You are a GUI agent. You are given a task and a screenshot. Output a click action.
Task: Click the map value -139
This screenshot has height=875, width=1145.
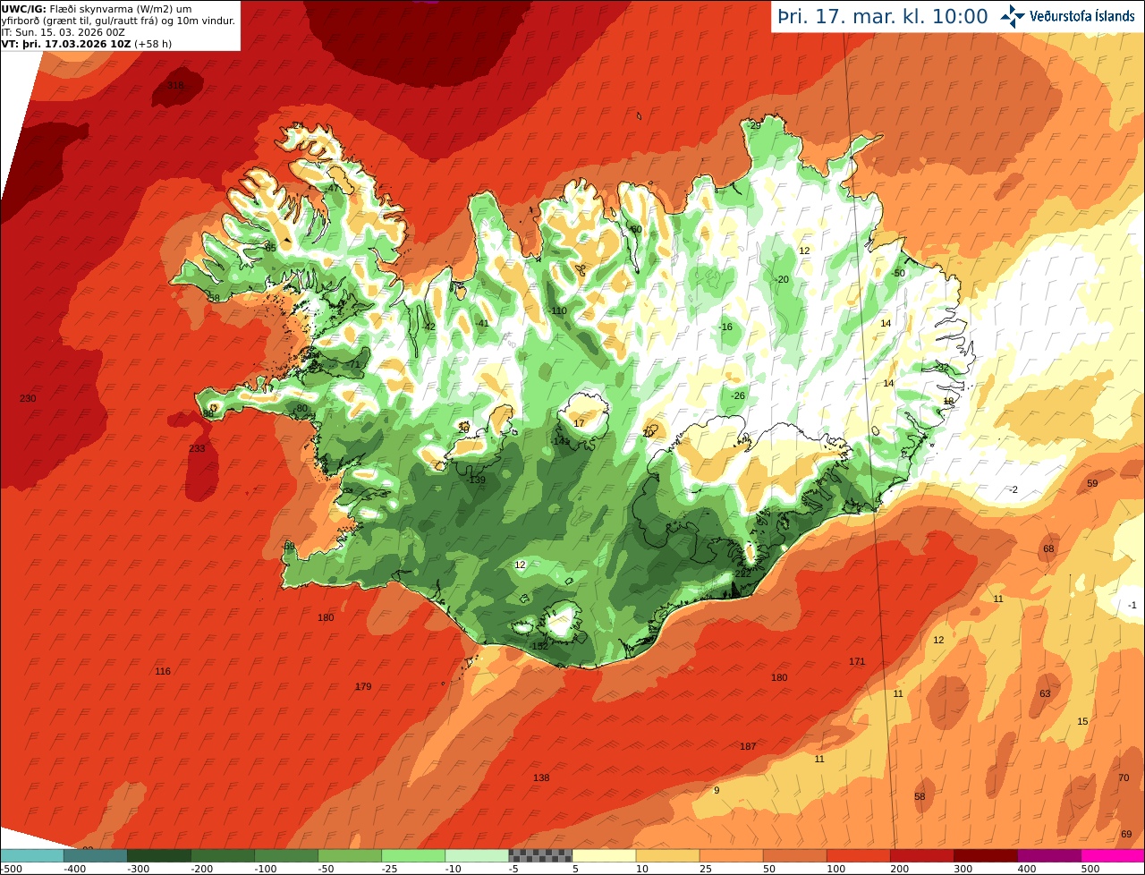(x=476, y=480)
